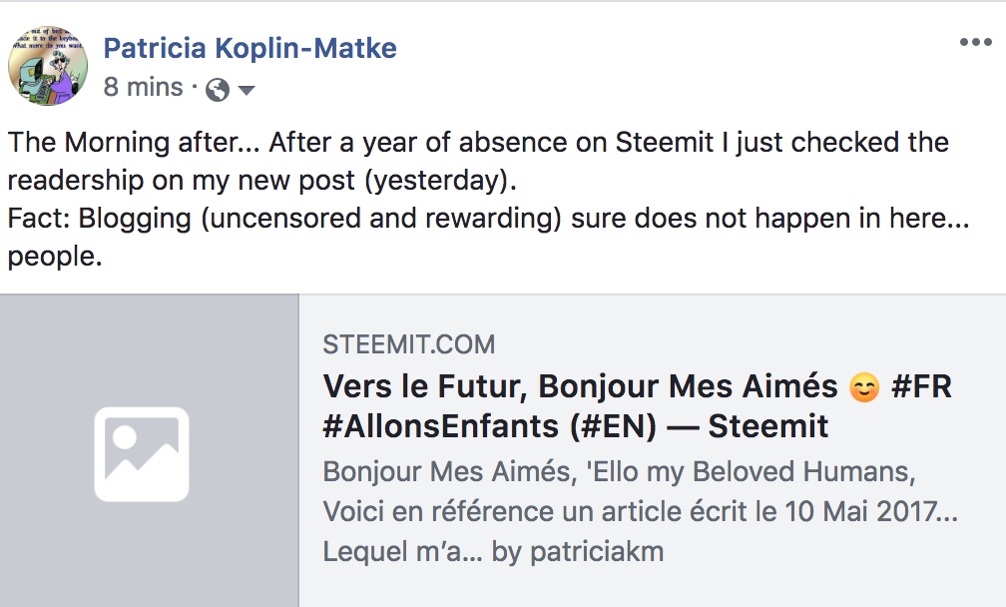Expand the privacy audience dropdown arrow
This screenshot has height=607, width=1006.
tap(246, 91)
